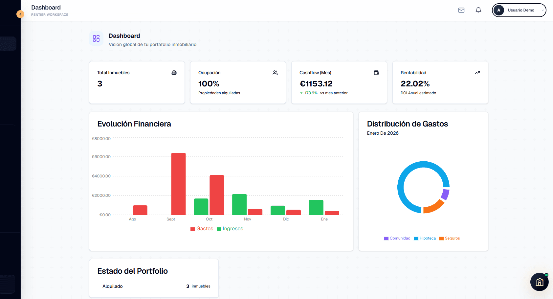Open the floating house assistant button
Viewport: 553px width, 299px height.
click(539, 282)
